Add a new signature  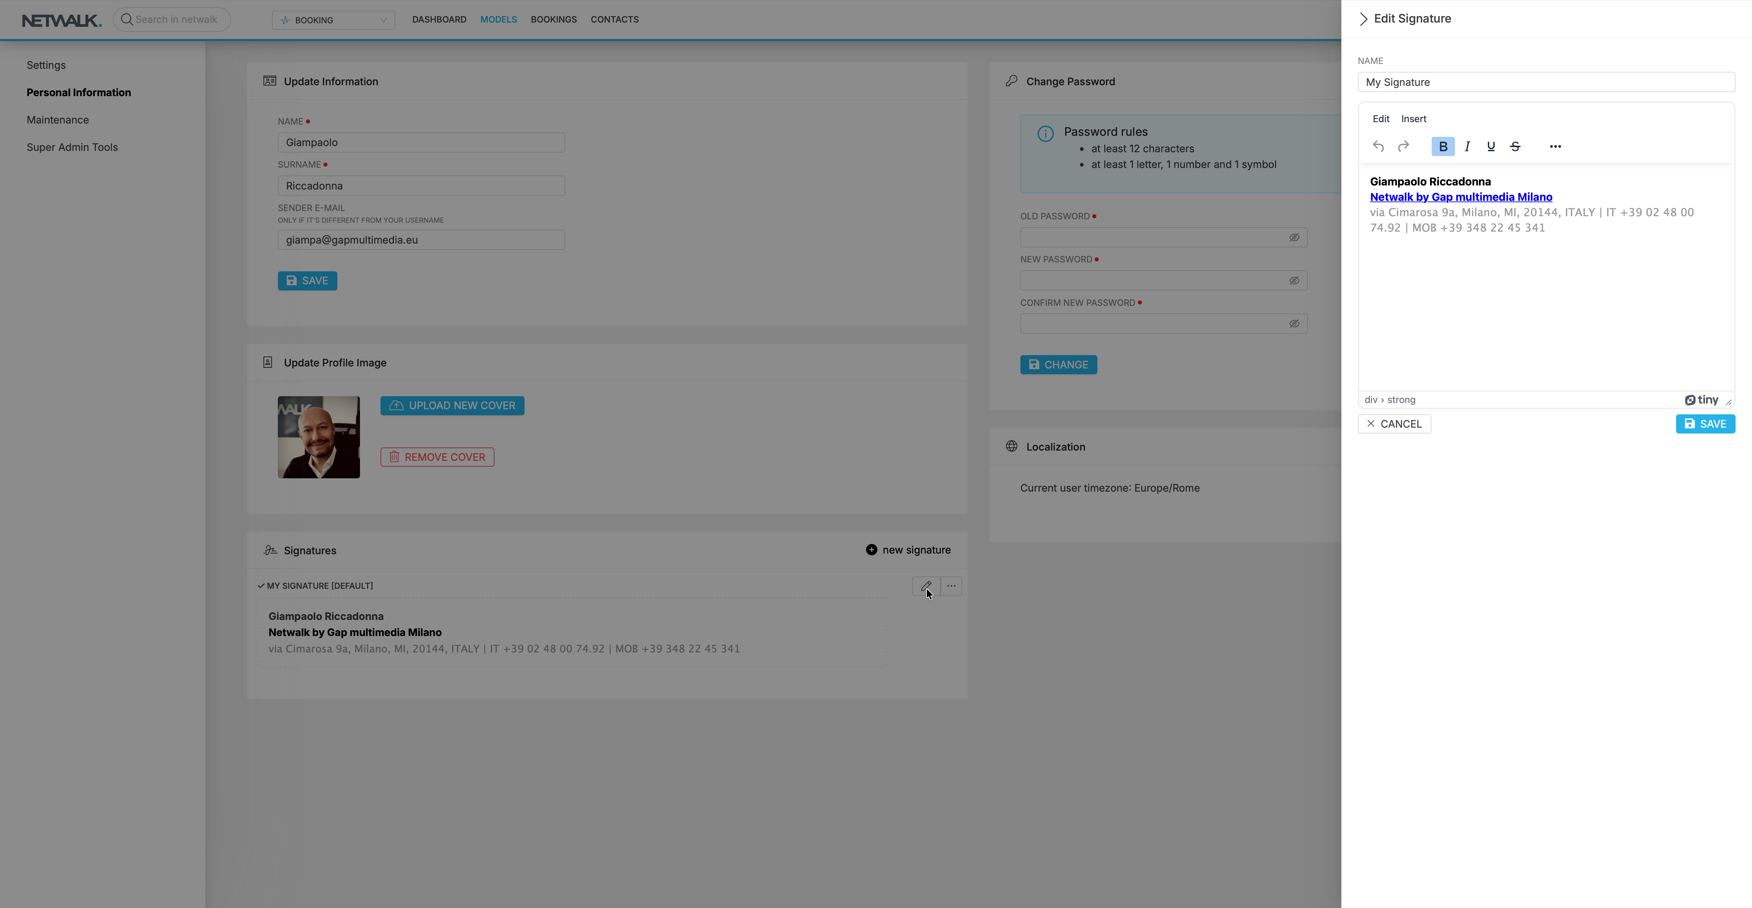click(908, 549)
